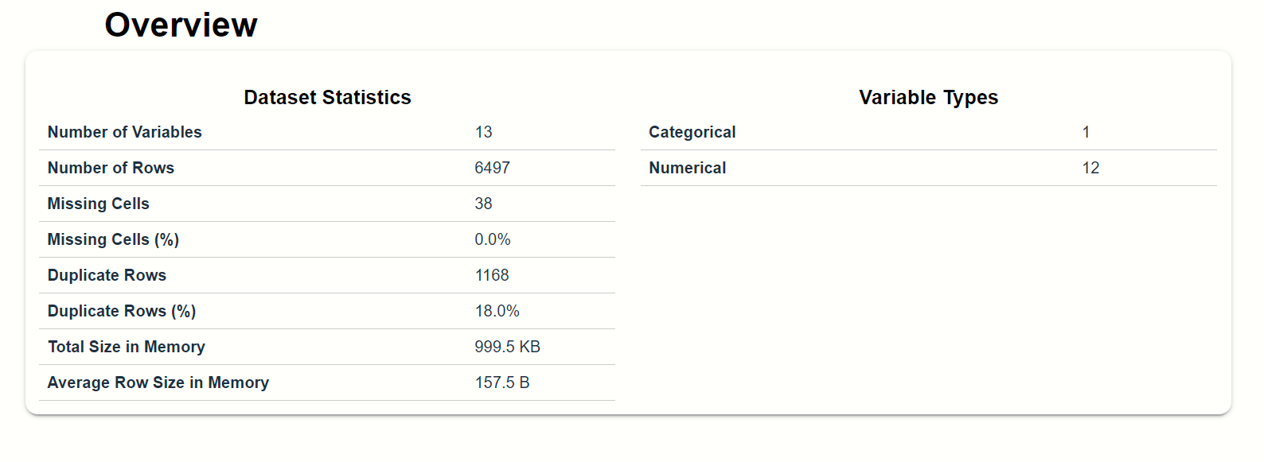Click the Missing Cells label
Viewport: 1264px width, 462px height.
tap(99, 204)
